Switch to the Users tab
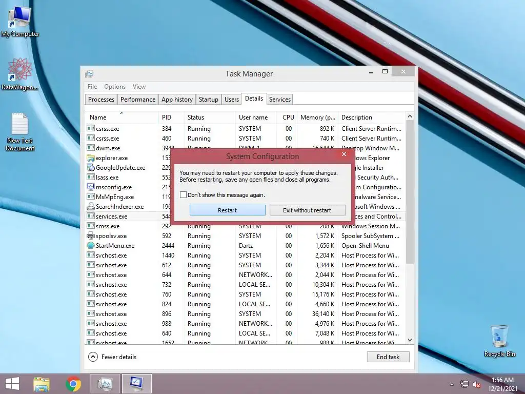This screenshot has width=525, height=394. coord(232,99)
